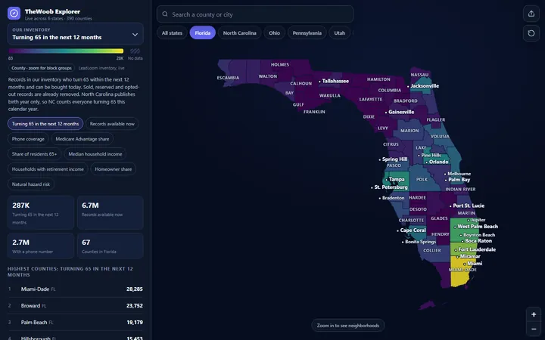Click the 67 counties in Florida card
Viewport: 545px width, 340px height.
point(111,246)
